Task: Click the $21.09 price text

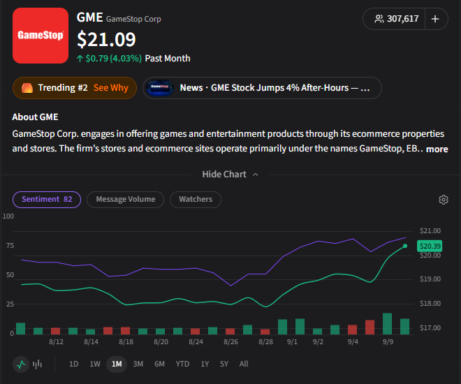Action: [106, 39]
